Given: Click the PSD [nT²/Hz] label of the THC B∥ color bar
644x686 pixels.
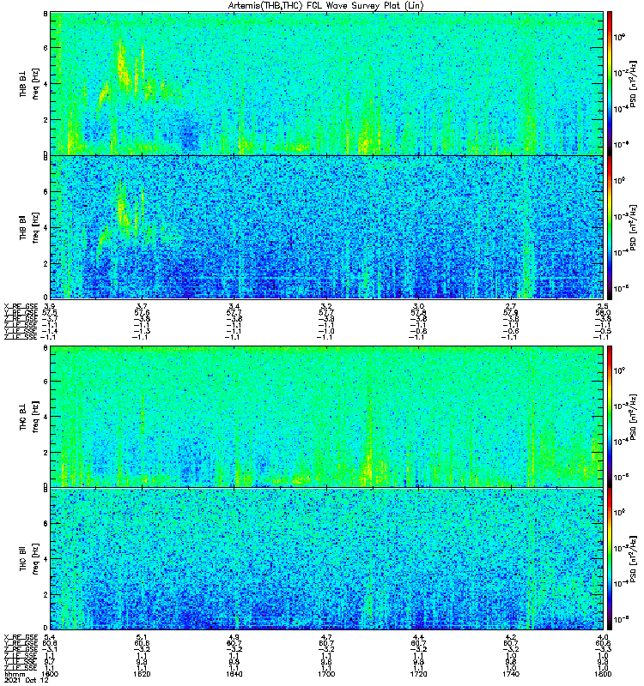Looking at the screenshot, I should (633, 559).
